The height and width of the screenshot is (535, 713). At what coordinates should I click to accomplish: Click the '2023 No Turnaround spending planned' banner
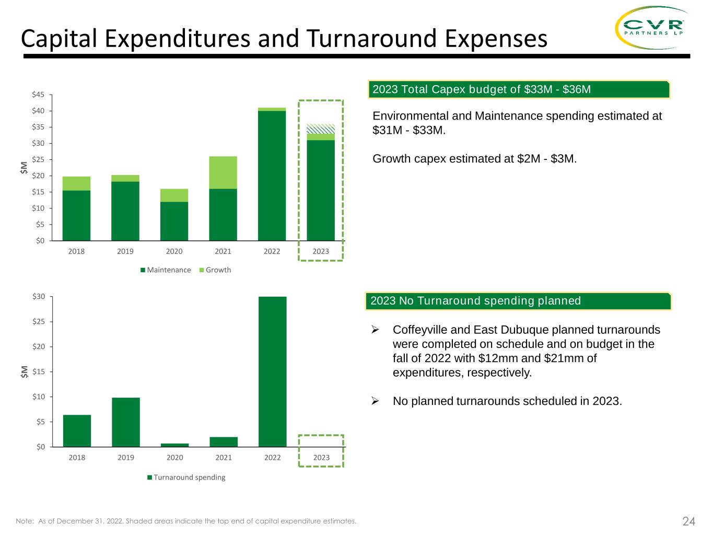519,301
